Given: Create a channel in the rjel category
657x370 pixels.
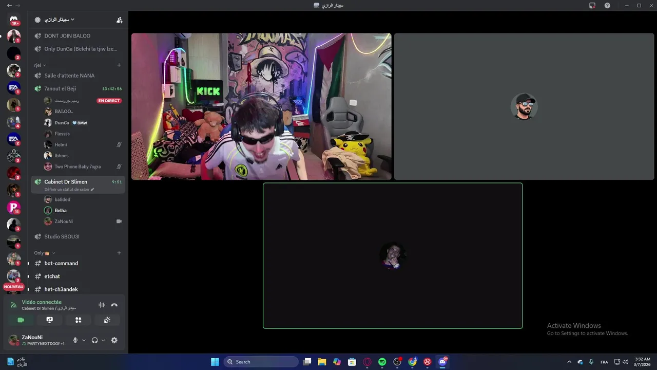Looking at the screenshot, I should point(119,65).
